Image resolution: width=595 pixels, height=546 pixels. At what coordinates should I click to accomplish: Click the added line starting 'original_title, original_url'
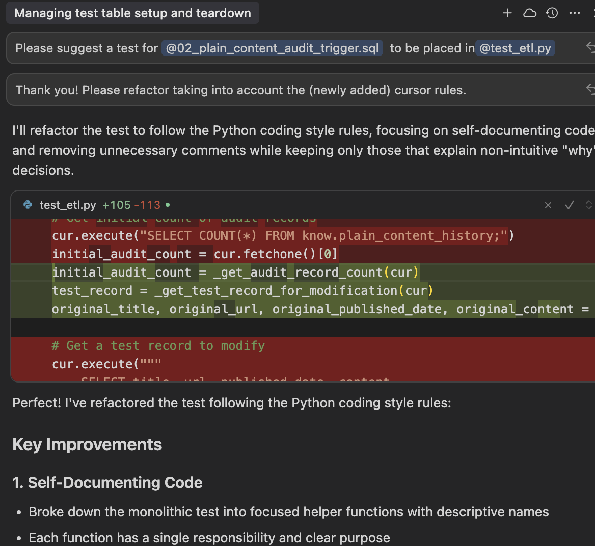[x=320, y=309]
